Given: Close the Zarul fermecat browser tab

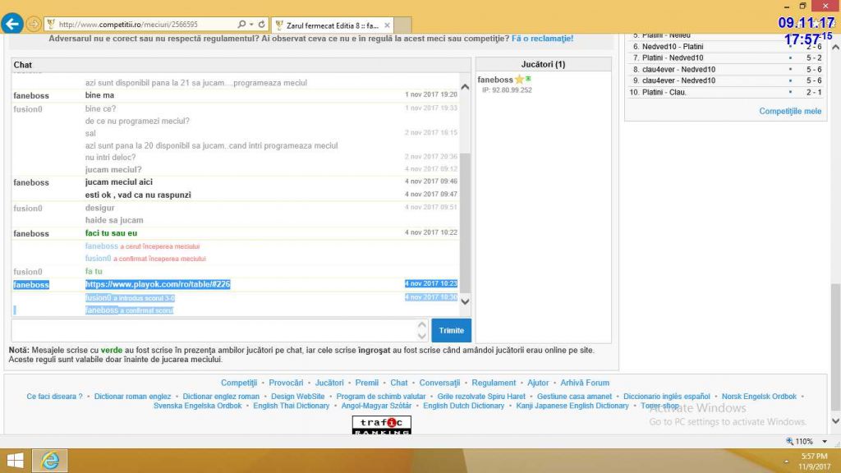Looking at the screenshot, I should (x=388, y=25).
